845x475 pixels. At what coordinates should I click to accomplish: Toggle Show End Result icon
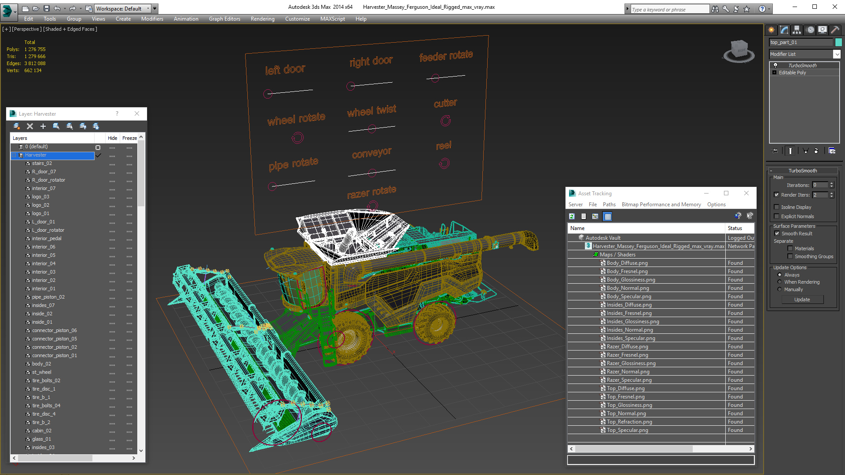(x=790, y=151)
